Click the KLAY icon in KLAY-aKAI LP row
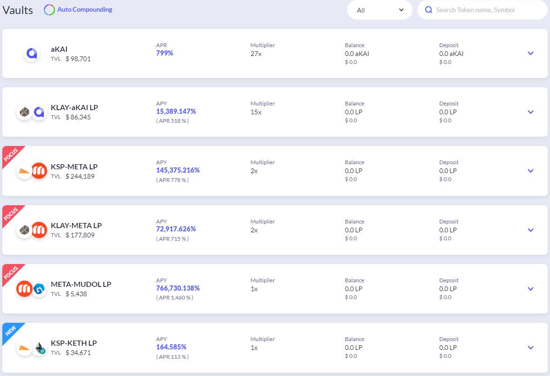The width and height of the screenshot is (550, 376). [x=24, y=112]
